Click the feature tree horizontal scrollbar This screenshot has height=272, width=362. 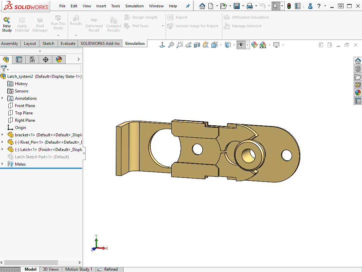[31, 262]
